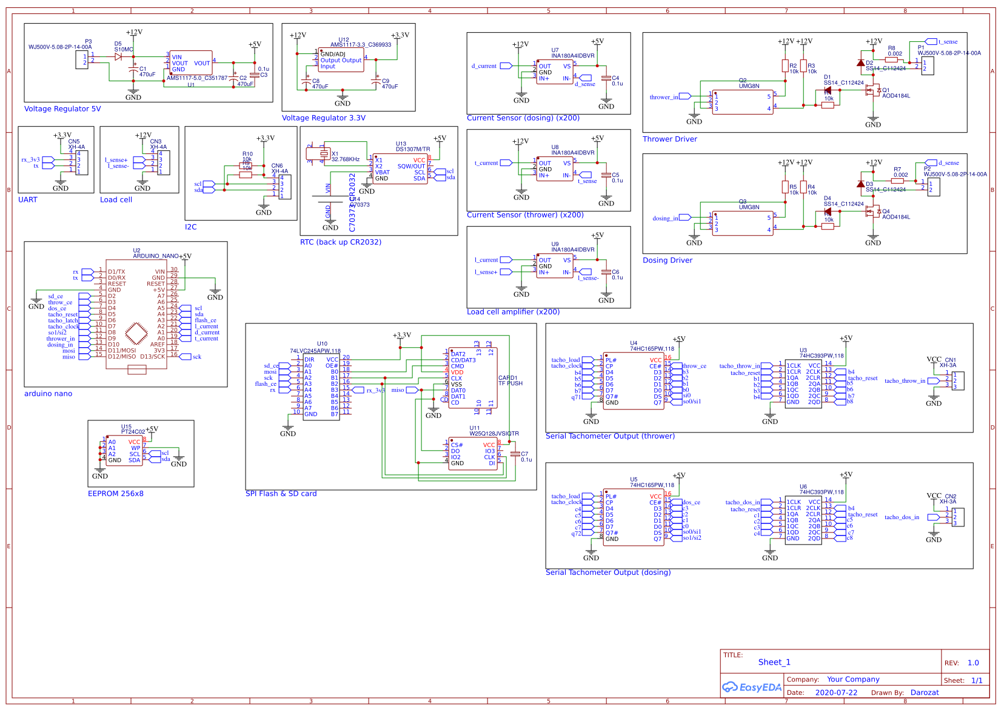This screenshot has height=710, width=1004.
Task: Click the PT24C02 EEPROM chip U15
Action: point(125,451)
